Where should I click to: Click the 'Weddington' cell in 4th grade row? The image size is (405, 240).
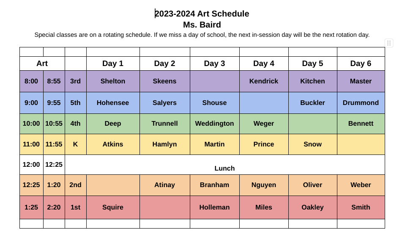(214, 124)
